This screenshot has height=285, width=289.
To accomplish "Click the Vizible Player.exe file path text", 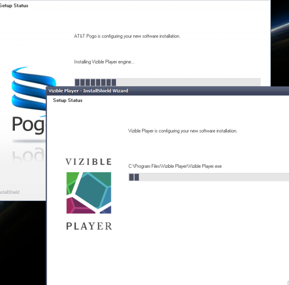I will [x=175, y=166].
